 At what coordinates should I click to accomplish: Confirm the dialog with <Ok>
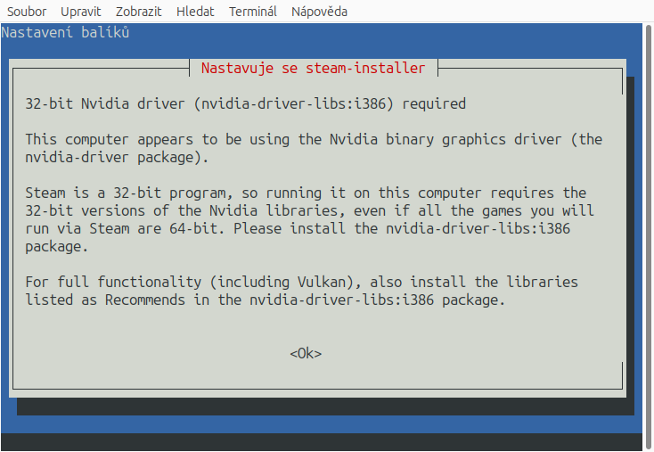pyautogui.click(x=306, y=354)
